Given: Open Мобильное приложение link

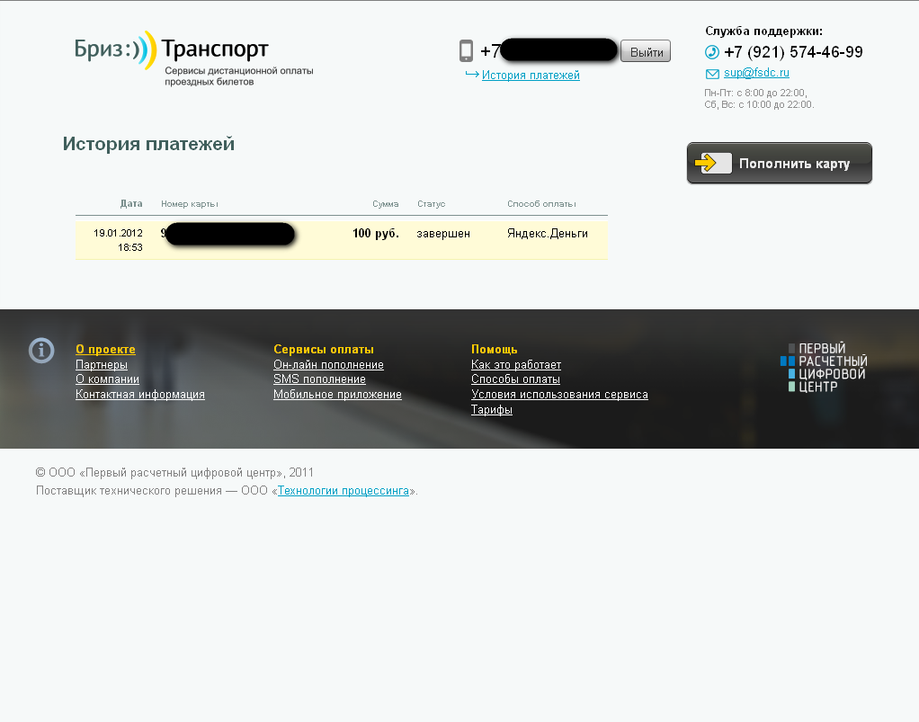Looking at the screenshot, I should point(337,395).
